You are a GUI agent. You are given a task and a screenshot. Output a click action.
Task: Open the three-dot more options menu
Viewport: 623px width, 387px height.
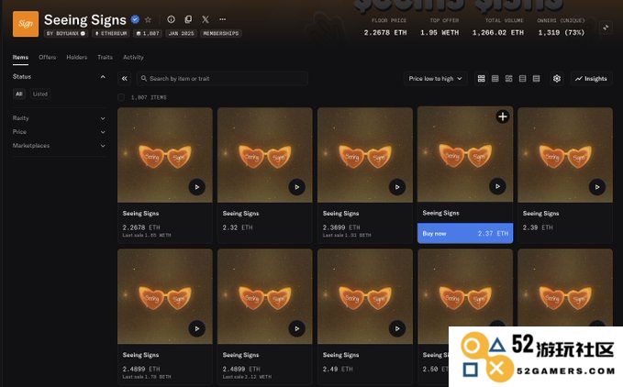coord(222,19)
